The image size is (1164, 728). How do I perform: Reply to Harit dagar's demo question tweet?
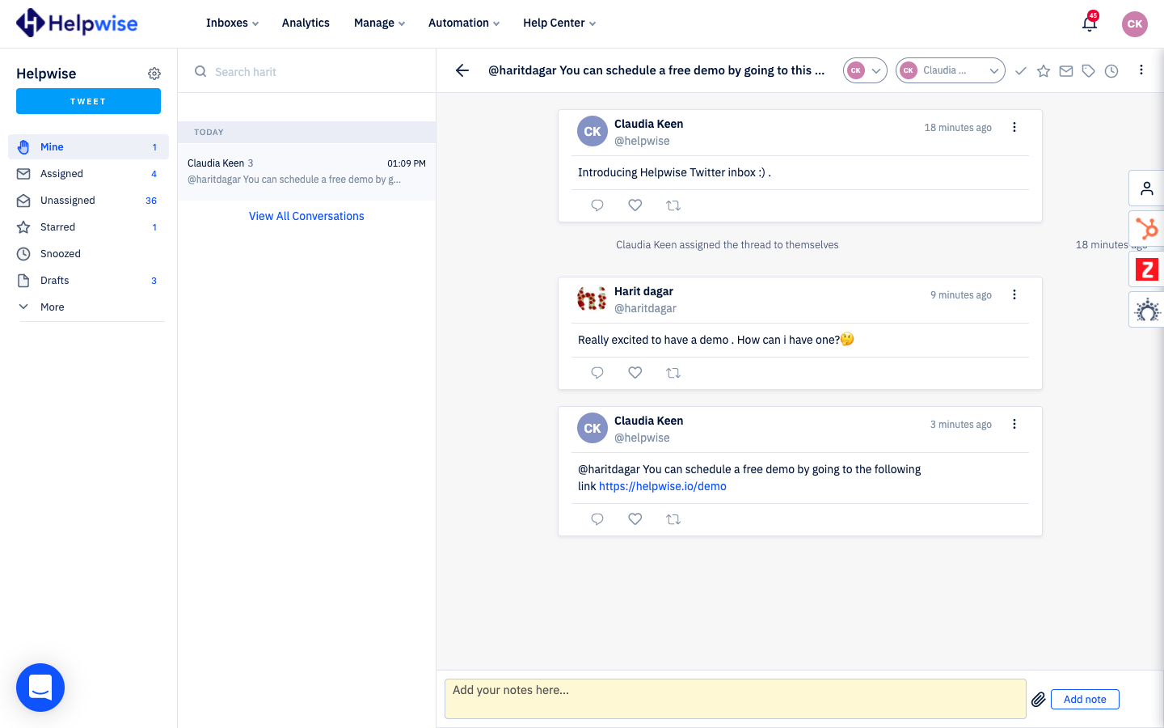(x=597, y=373)
